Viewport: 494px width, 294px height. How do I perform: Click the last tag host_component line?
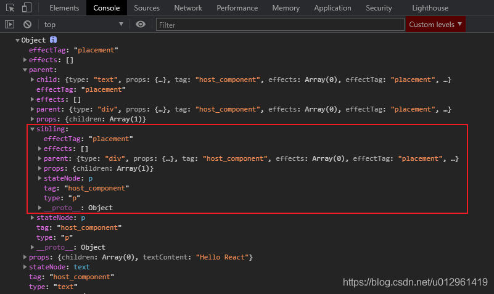[x=72, y=277]
